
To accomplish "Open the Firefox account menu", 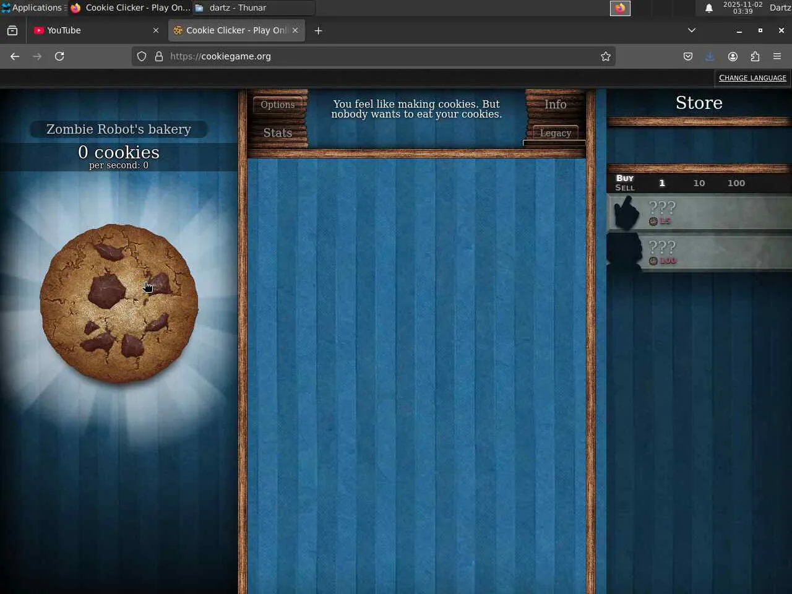I will tap(733, 56).
